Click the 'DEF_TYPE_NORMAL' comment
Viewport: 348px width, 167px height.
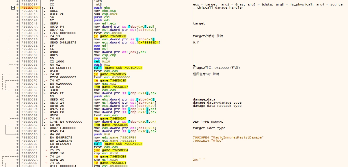208,122
